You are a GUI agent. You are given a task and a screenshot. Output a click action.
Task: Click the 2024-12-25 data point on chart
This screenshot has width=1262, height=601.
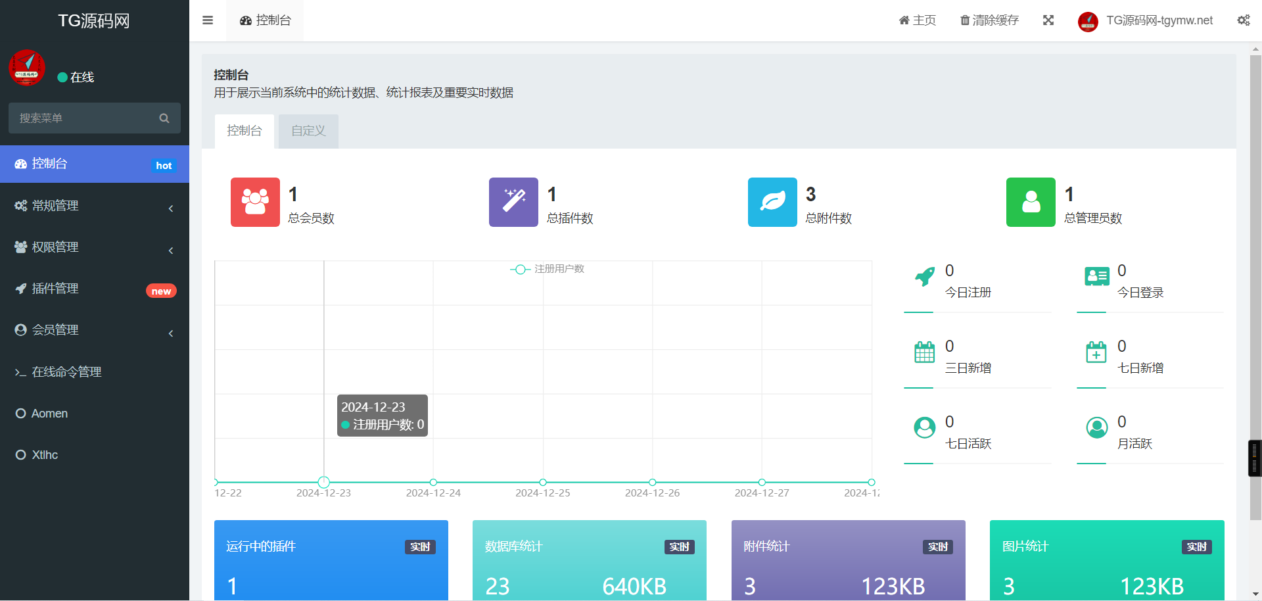tap(543, 482)
